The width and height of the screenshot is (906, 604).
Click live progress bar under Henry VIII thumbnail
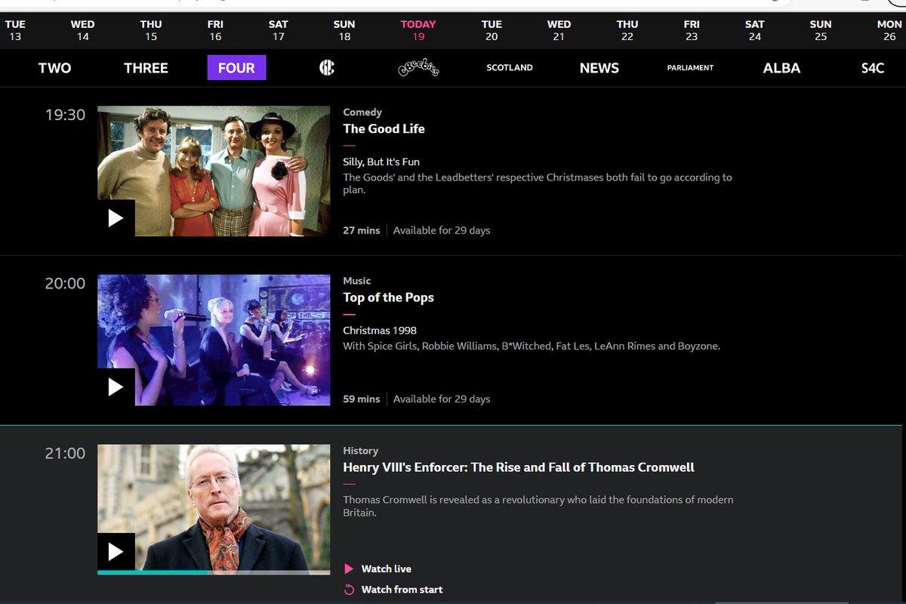pos(214,573)
